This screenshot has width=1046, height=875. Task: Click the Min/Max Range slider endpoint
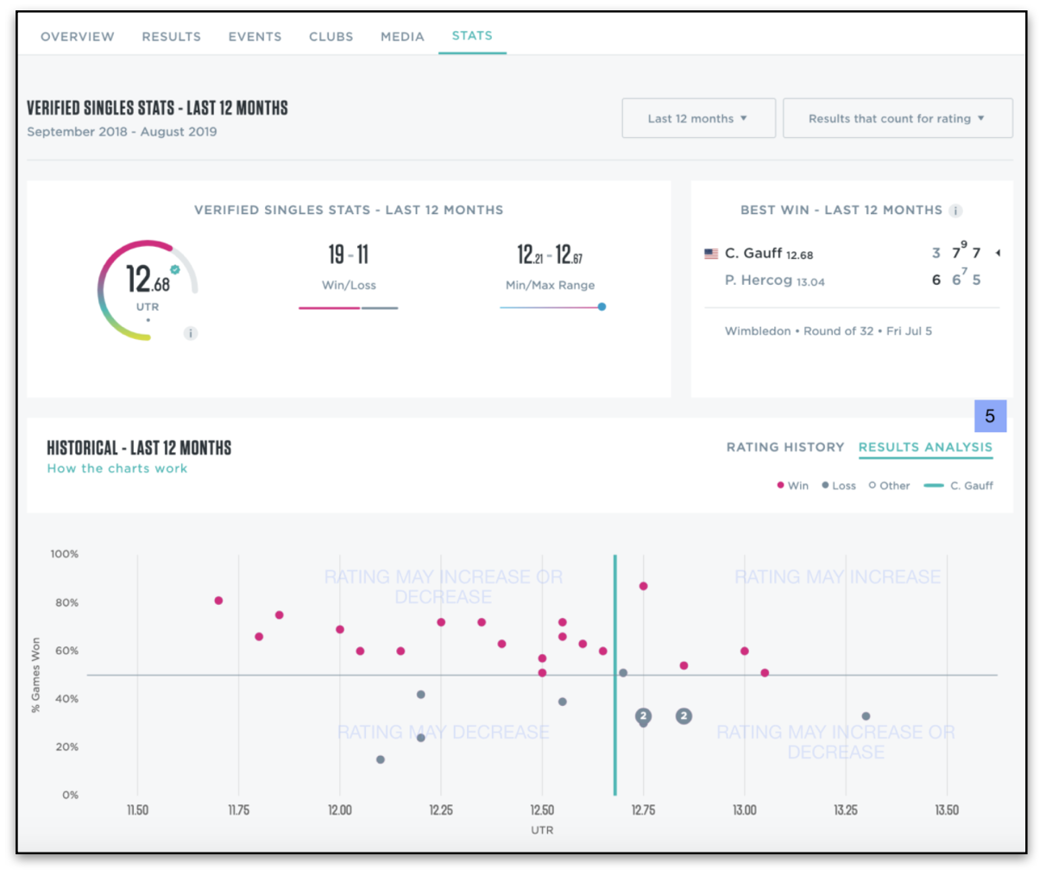602,306
